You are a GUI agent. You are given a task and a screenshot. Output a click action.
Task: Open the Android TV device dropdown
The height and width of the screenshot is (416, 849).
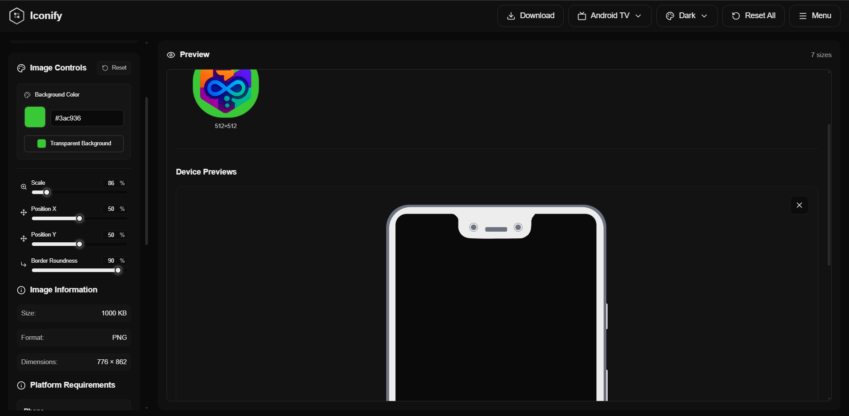[x=610, y=16]
